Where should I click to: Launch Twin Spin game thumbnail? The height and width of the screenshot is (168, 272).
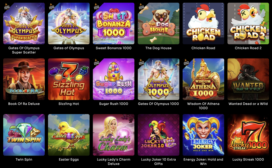point(24,135)
